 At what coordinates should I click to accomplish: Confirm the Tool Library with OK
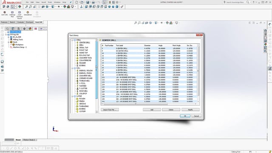tap(185, 116)
